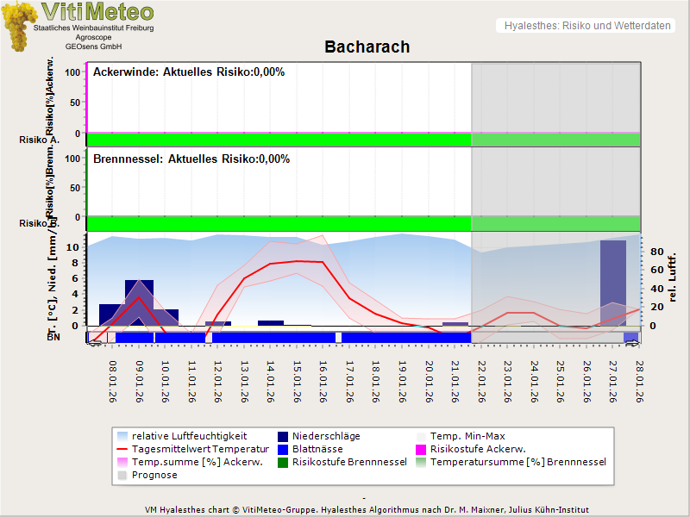Click the green Ackerwinde risk bar
This screenshot has height=517, width=690.
[x=278, y=140]
